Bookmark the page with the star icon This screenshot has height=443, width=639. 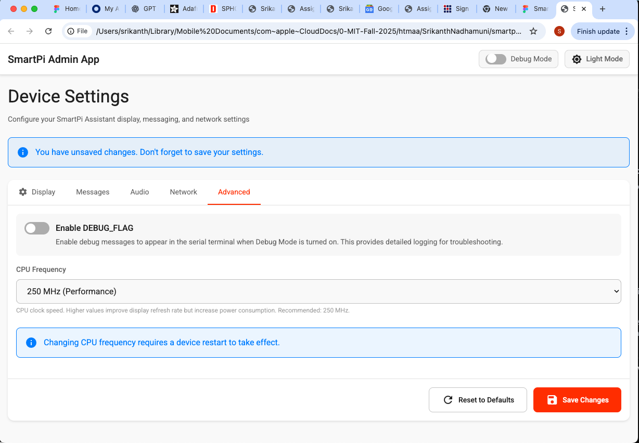(x=533, y=31)
